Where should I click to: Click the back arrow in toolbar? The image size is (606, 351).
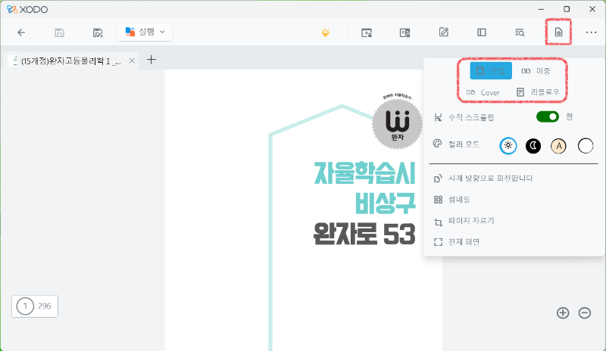(21, 33)
